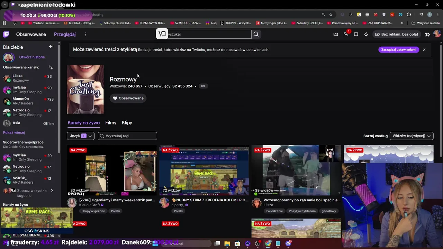The image size is (443, 249).
Task: Open the three-dot more menu in Twitch navbar
Action: (86, 34)
